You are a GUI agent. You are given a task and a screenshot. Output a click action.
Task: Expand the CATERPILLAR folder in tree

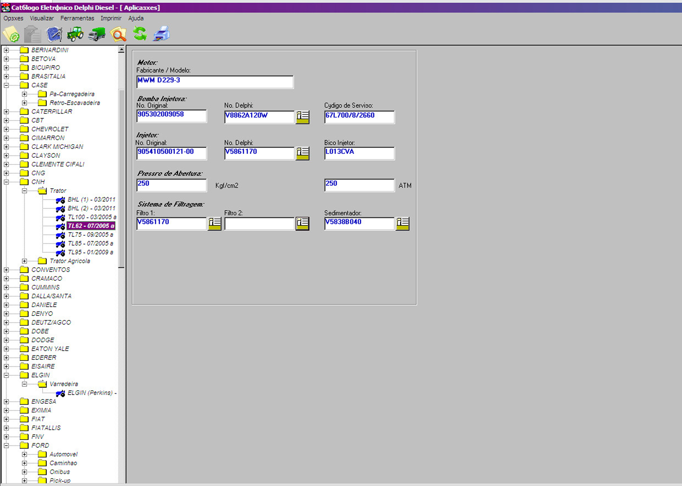6,112
